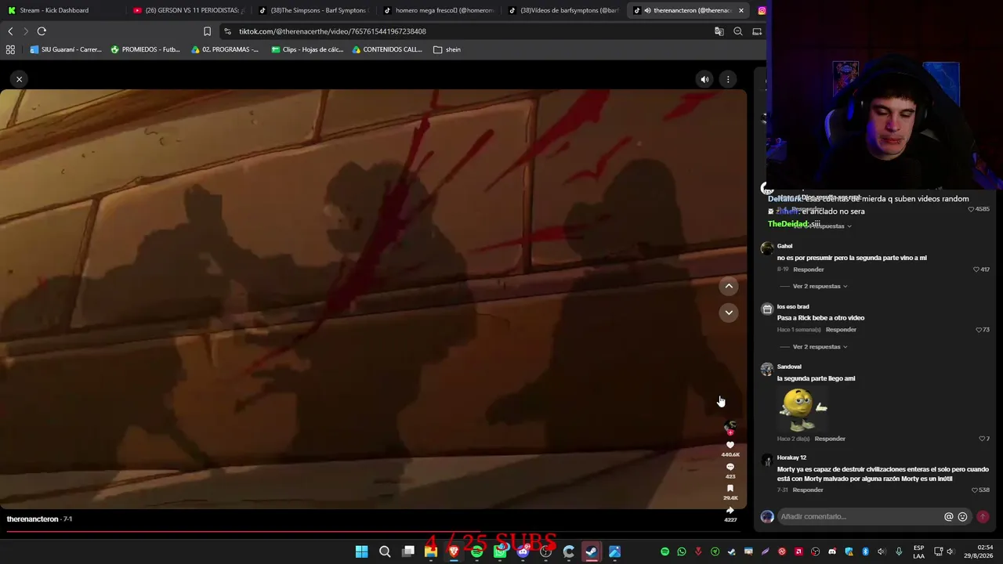This screenshot has width=1003, height=564.
Task: Switch to 'The Simpsons - Barf Symptons' tab
Action: tap(313, 10)
